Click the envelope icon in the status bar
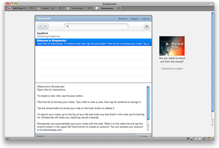219x148 pixels. coord(200,139)
